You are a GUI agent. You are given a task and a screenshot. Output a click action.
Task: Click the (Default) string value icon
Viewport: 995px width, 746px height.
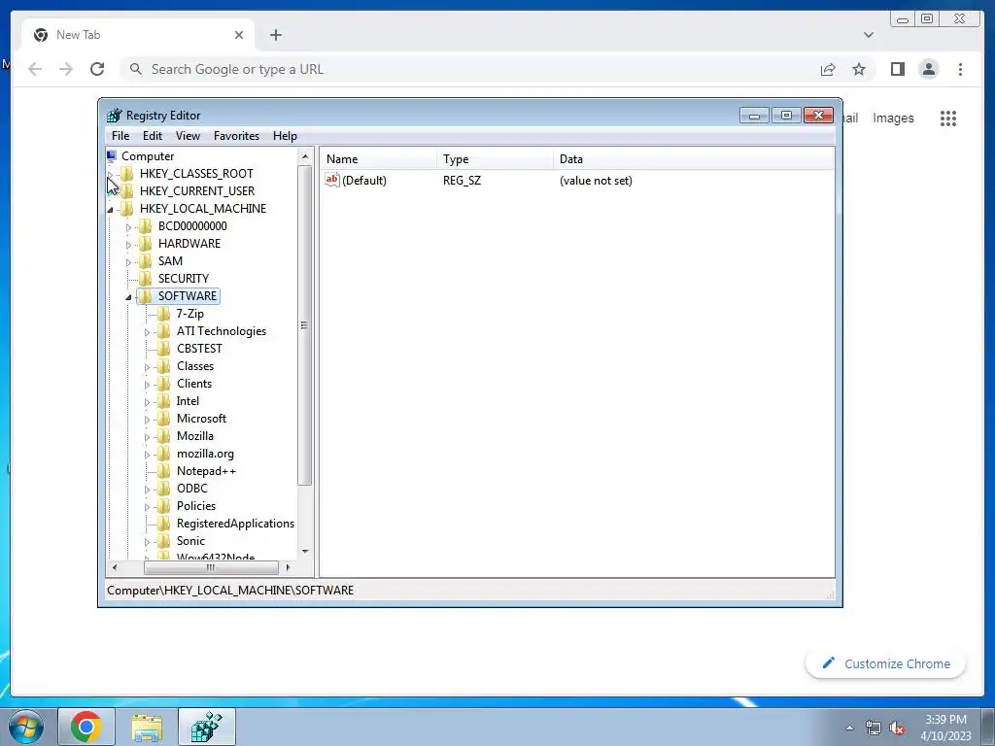click(x=332, y=180)
